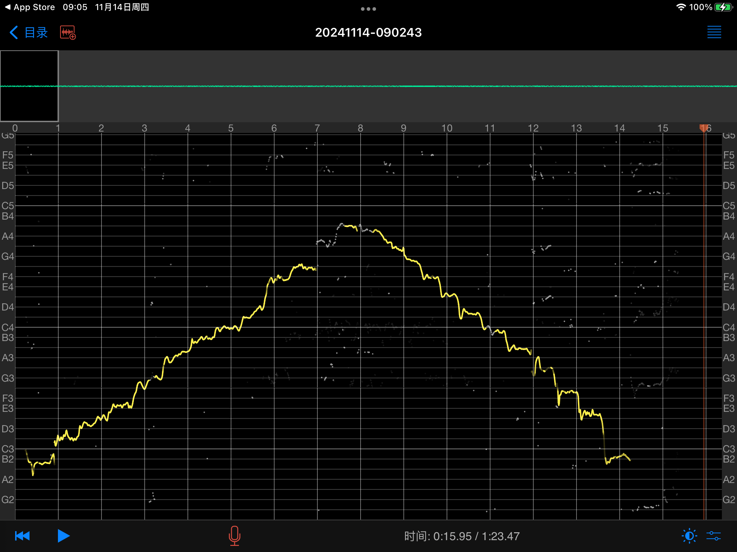Return to App Store via status bar
The height and width of the screenshot is (552, 737).
pos(30,7)
